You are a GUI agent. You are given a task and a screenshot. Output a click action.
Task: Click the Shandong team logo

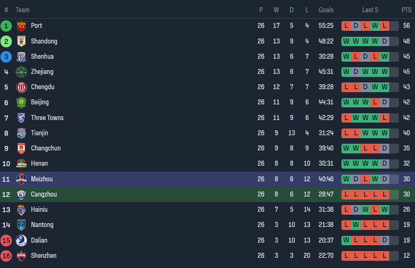(x=21, y=41)
